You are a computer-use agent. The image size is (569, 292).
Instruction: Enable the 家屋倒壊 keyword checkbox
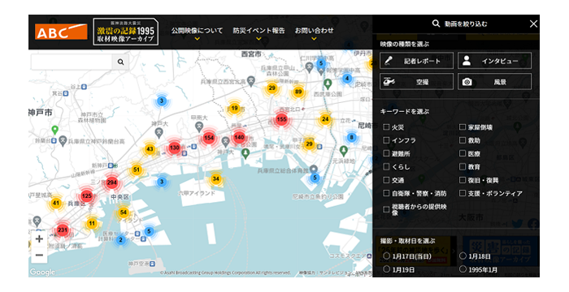pyautogui.click(x=463, y=127)
